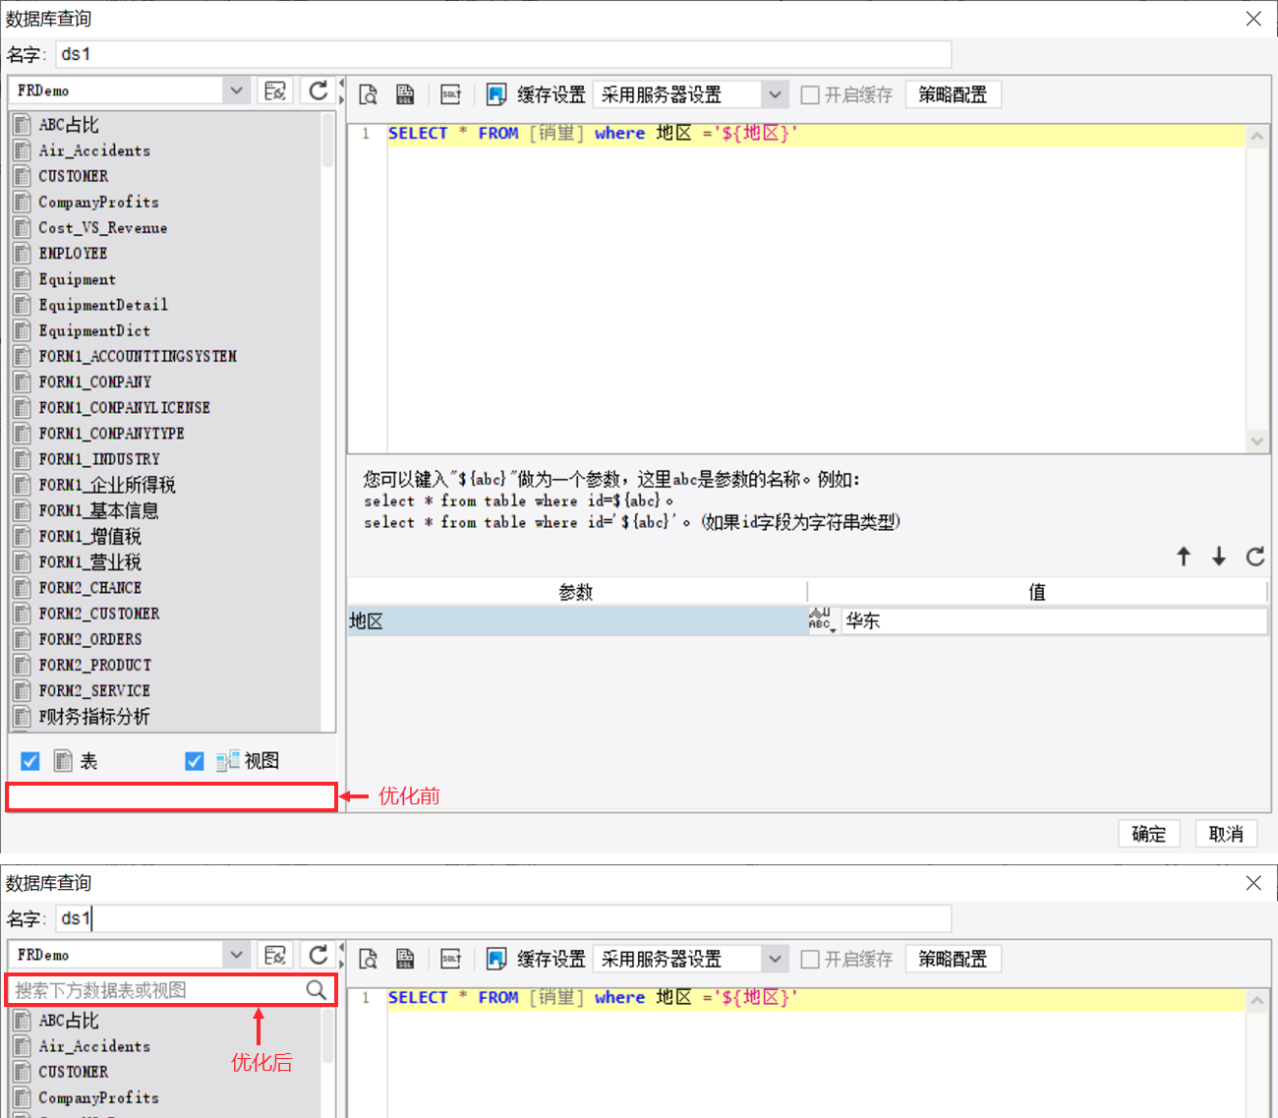Screen dimensions: 1278x1118
Task: Click the SQL document icon in lower dialog
Action: coord(405,959)
